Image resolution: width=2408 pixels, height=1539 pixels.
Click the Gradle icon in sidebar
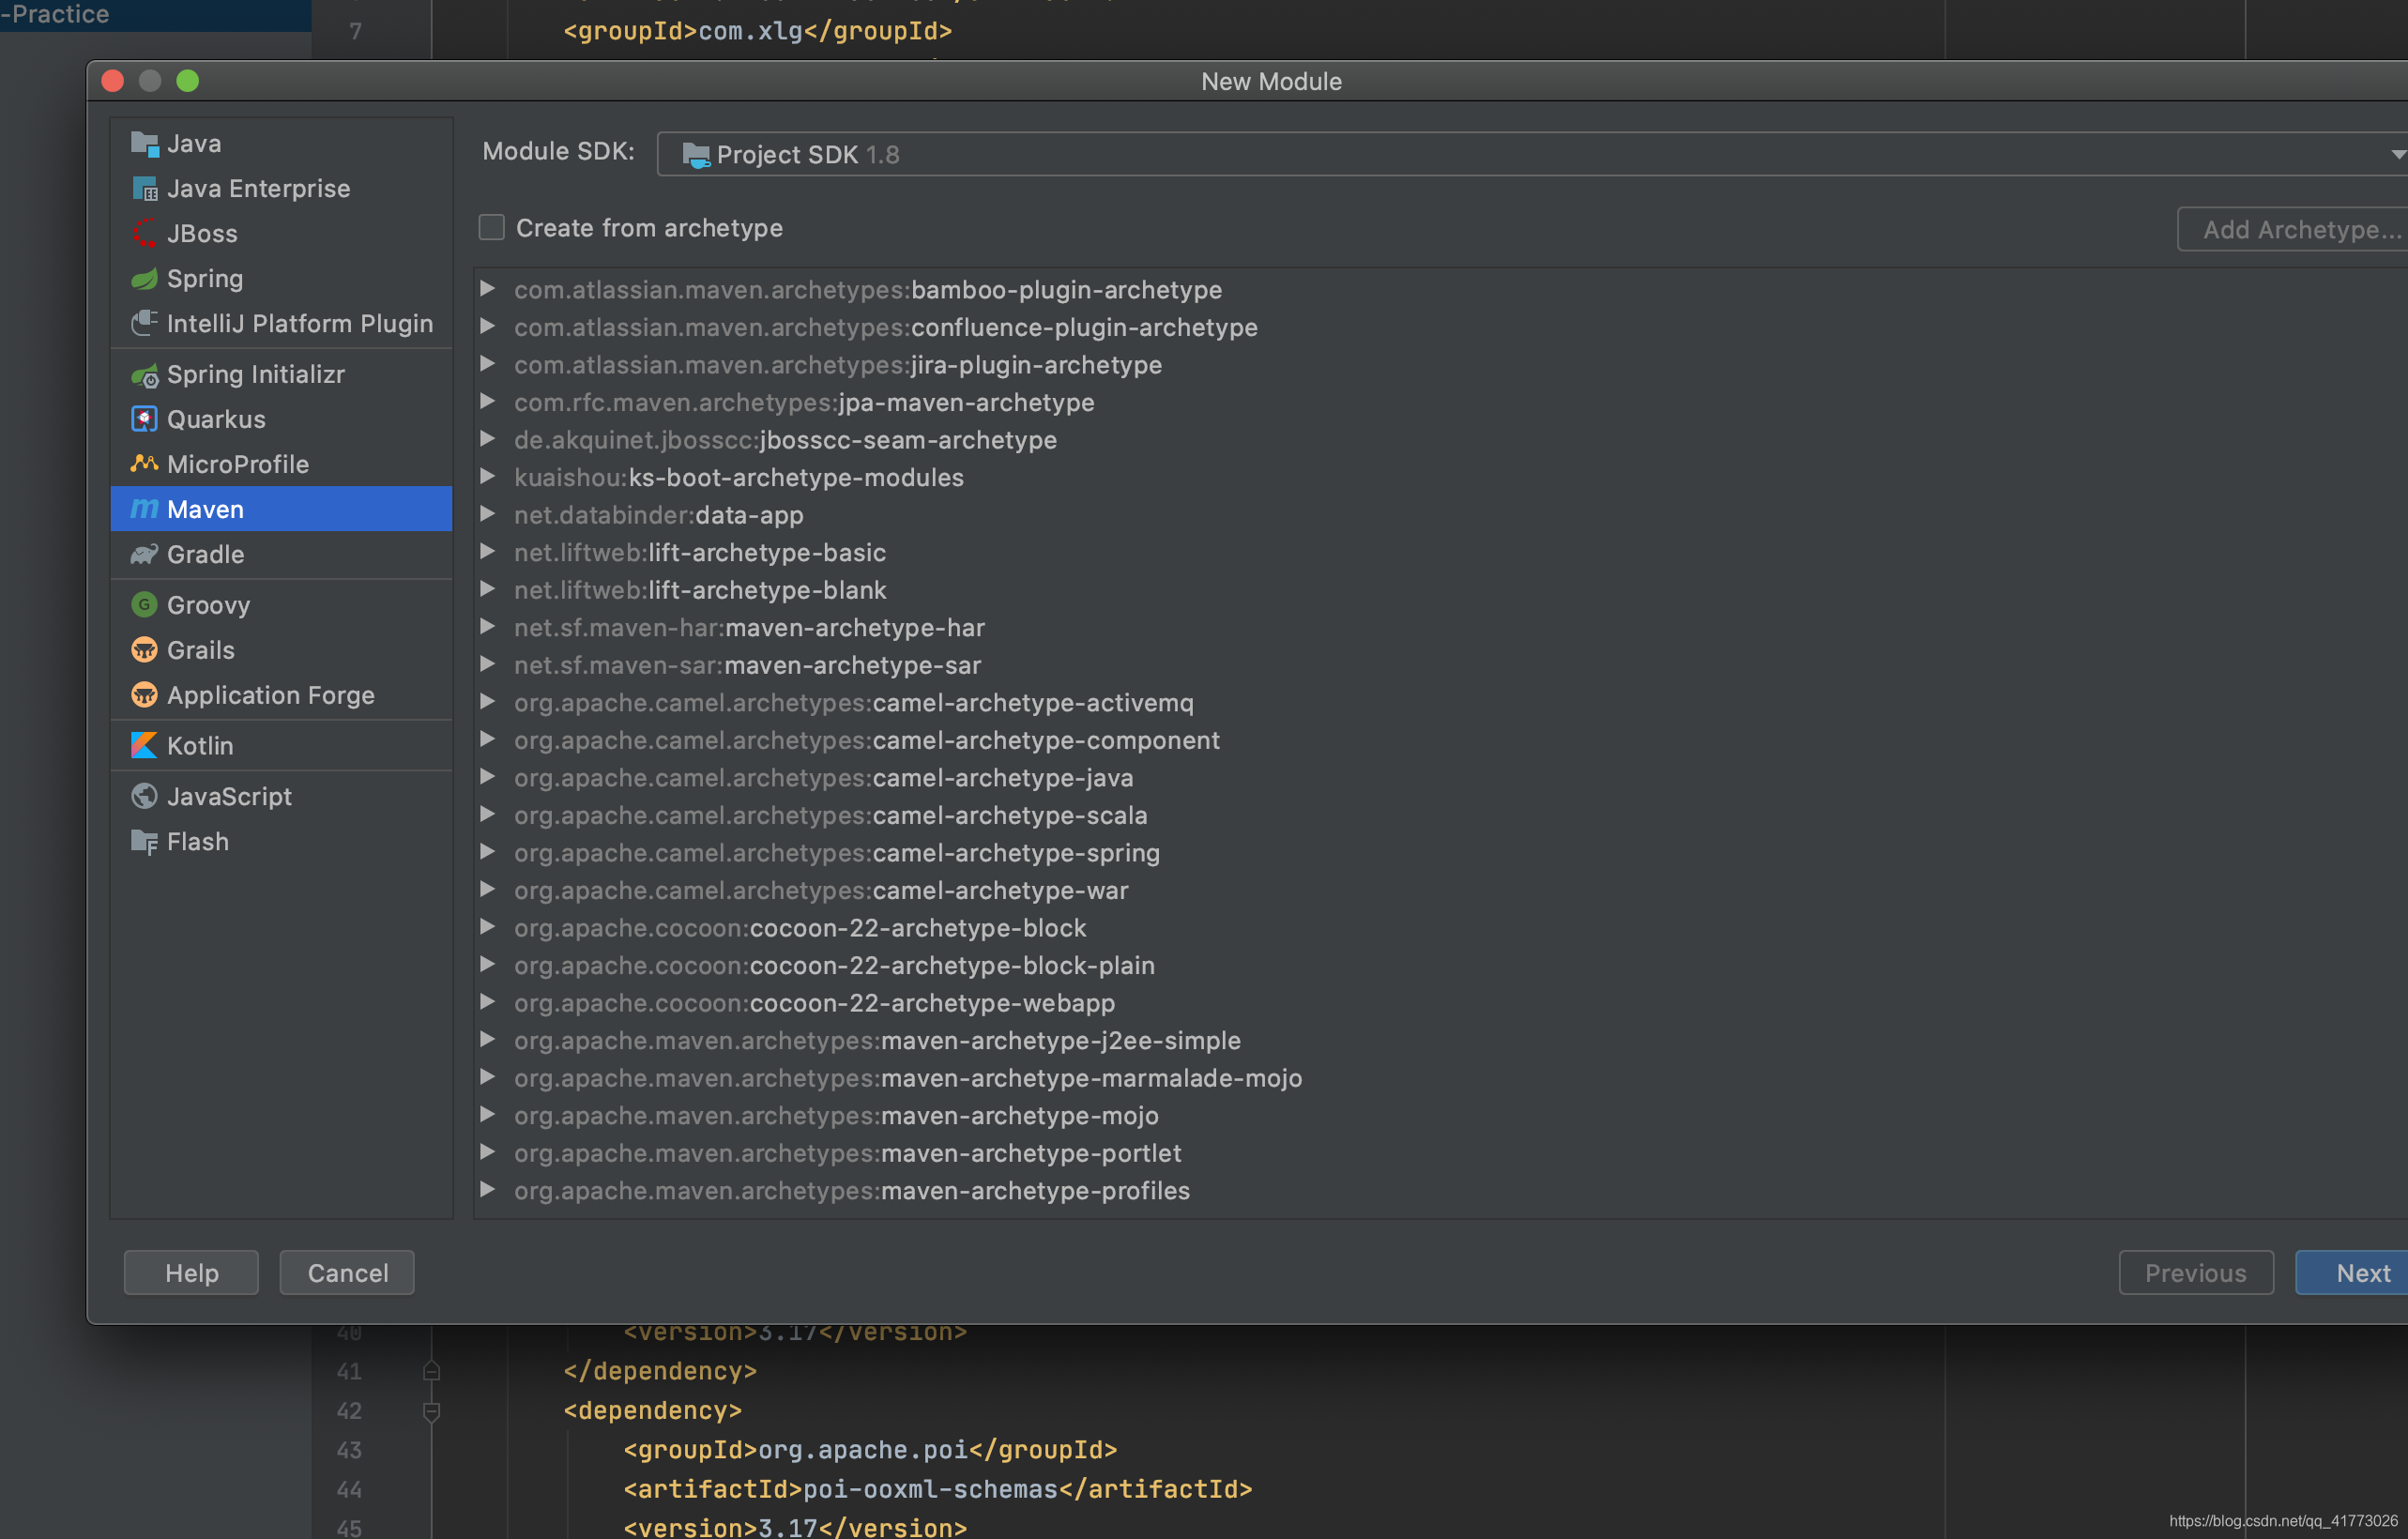(144, 555)
